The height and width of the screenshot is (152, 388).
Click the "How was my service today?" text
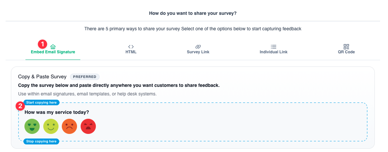(57, 112)
